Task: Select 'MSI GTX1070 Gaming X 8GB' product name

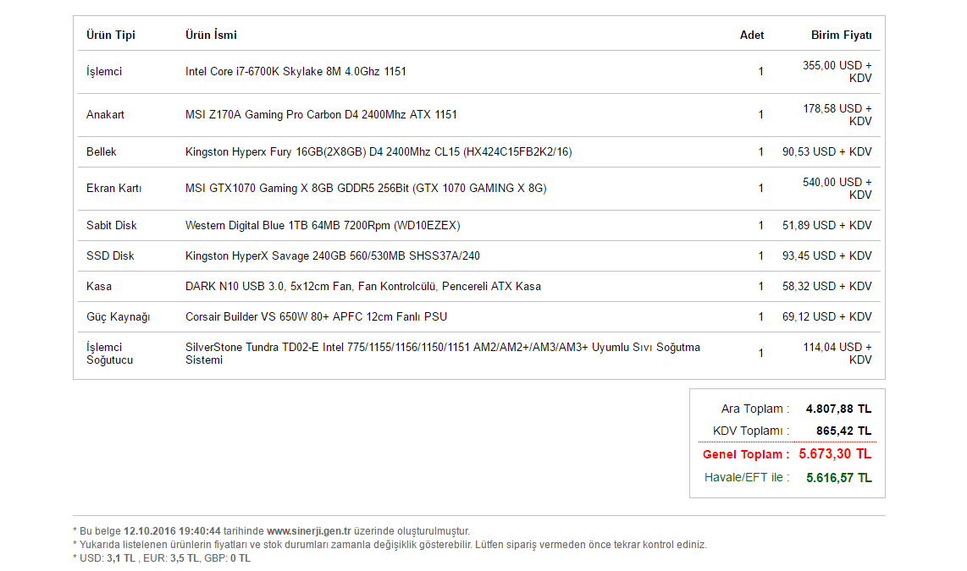Action: [x=366, y=188]
